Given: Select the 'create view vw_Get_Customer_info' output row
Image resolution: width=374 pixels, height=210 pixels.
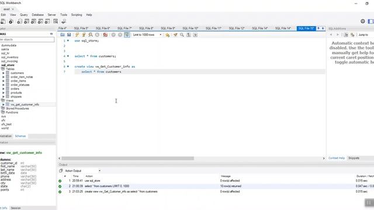Looking at the screenshot, I should click(216, 192).
